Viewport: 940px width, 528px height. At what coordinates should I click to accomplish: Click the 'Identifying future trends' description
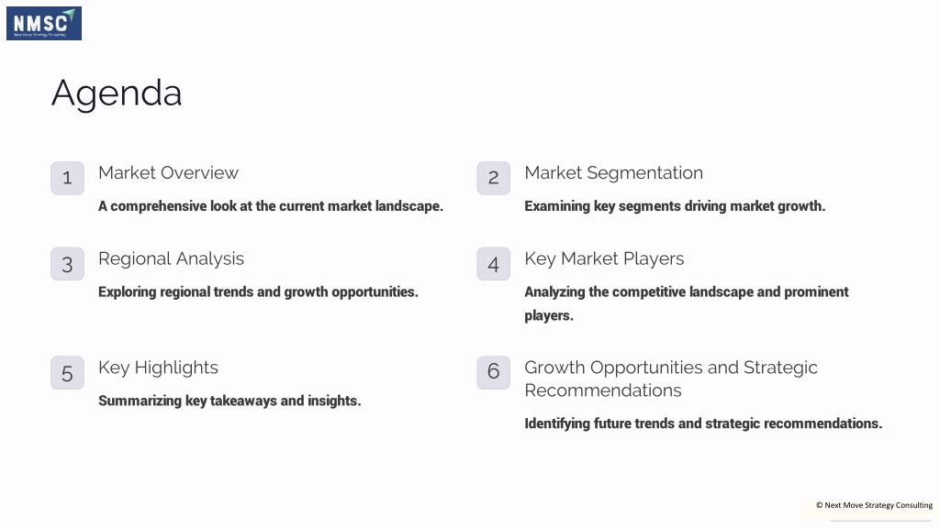coord(703,423)
